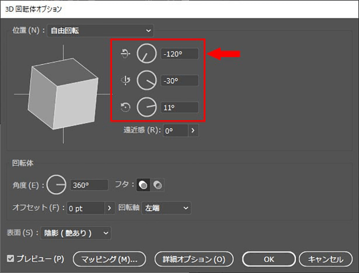Click the Z rotation field showing 11°
The image size is (359, 273).
180,107
